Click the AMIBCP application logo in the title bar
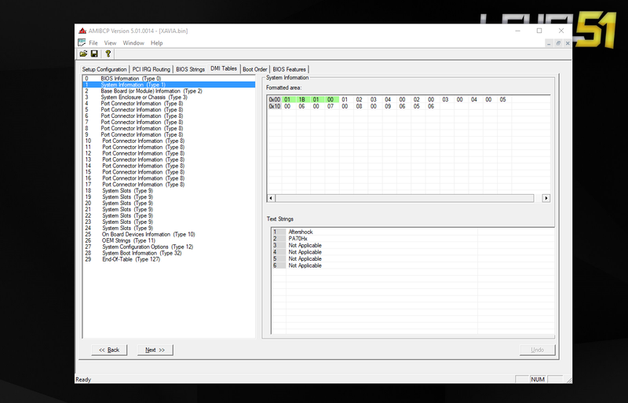The height and width of the screenshot is (403, 628). pos(82,31)
